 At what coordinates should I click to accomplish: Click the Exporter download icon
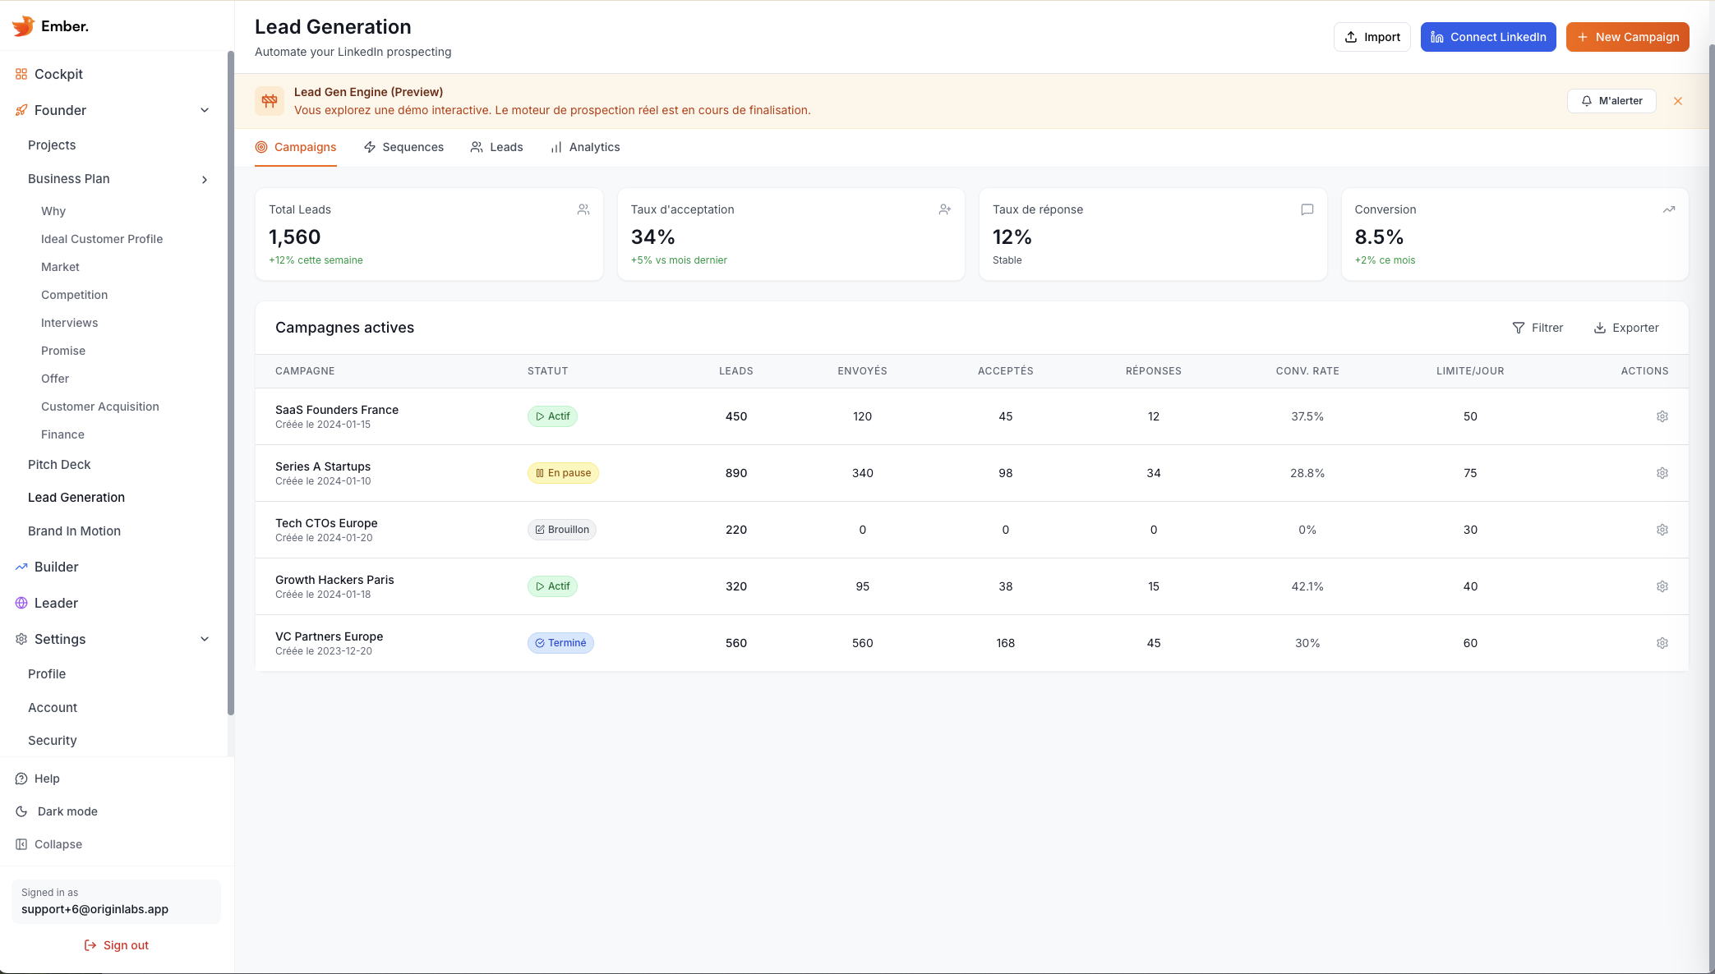[x=1599, y=328]
